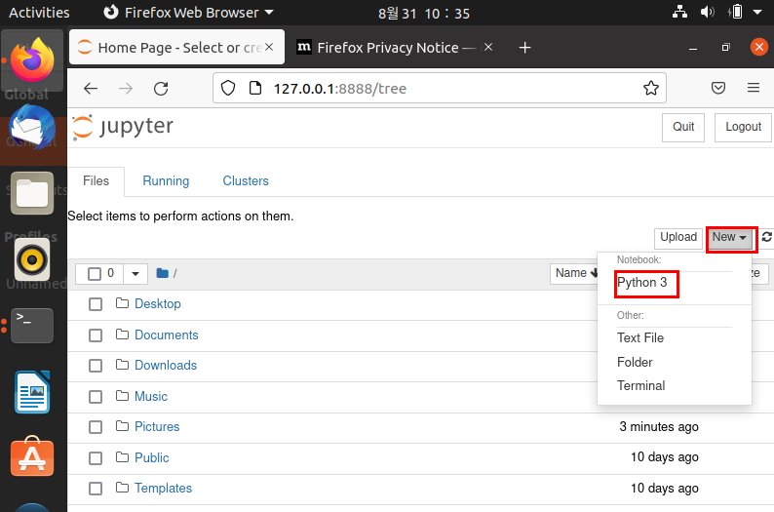Open the Pocket save icon
This screenshot has width=774, height=512.
[x=718, y=89]
